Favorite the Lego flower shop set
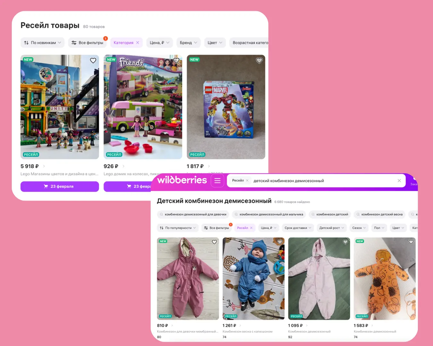Screen dimensions: 433x346 tap(93, 61)
